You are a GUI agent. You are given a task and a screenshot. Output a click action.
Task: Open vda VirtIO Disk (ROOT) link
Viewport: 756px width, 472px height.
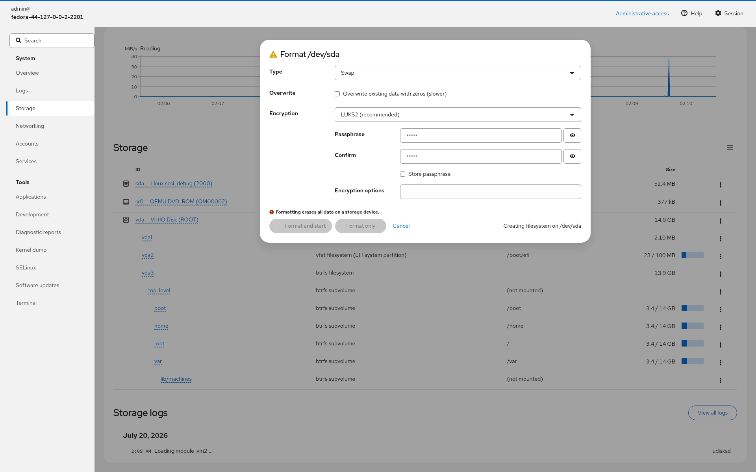[167, 219]
